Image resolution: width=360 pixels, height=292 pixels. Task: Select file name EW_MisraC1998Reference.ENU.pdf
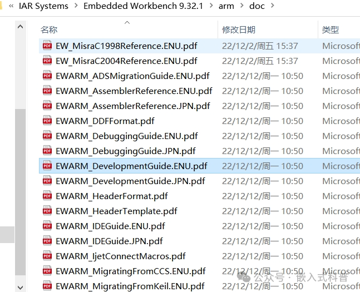126,46
